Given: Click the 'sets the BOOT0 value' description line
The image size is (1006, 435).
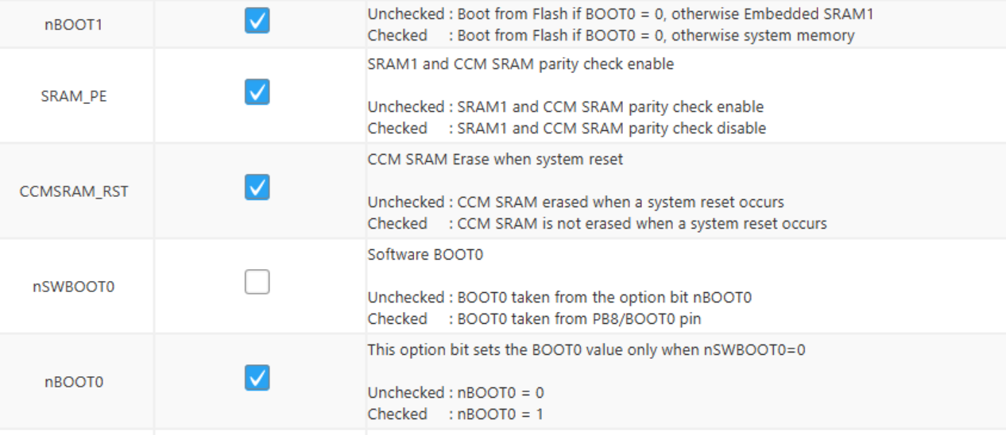Looking at the screenshot, I should click(x=586, y=350).
